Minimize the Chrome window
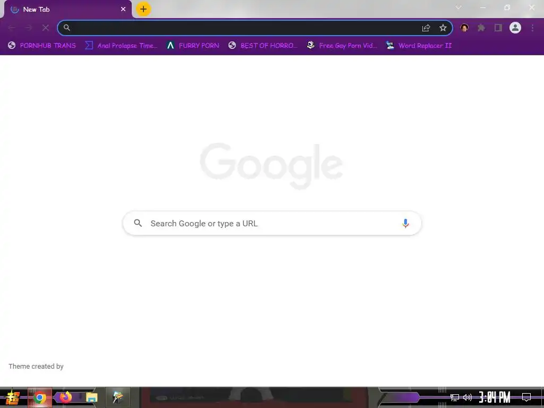544x408 pixels. click(x=482, y=7)
